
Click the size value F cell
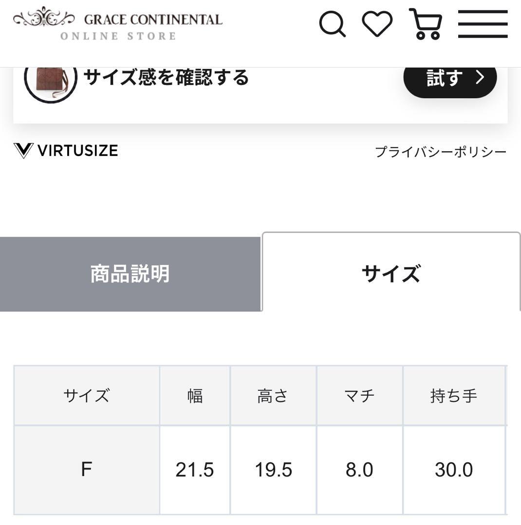(x=87, y=470)
